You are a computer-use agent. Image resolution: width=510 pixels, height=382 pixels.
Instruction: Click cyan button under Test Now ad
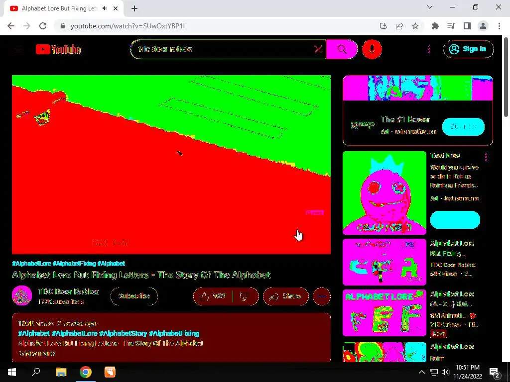455,219
